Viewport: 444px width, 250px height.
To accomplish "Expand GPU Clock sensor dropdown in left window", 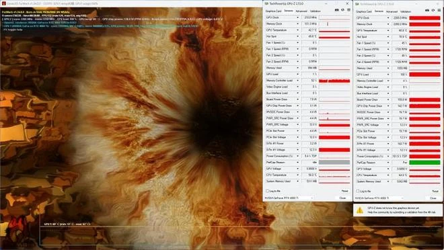I will pos(297,17).
